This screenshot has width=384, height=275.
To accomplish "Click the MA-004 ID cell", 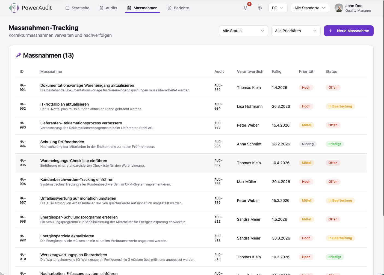I will click(23, 144).
